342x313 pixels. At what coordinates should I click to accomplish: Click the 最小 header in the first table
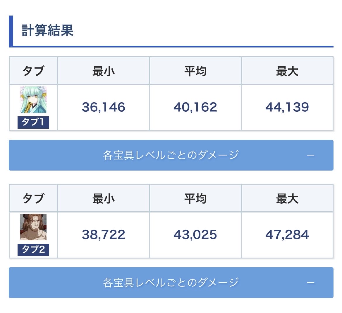click(104, 71)
